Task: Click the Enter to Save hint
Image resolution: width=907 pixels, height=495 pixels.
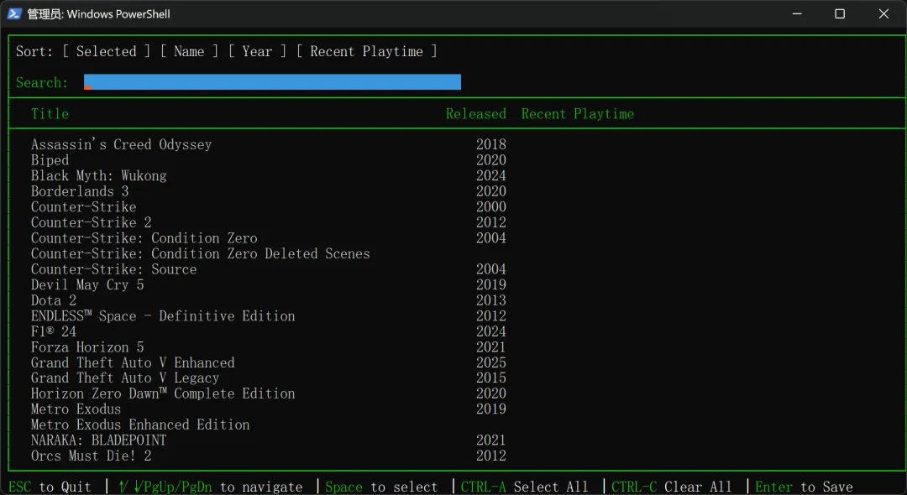Action: pyautogui.click(x=804, y=487)
